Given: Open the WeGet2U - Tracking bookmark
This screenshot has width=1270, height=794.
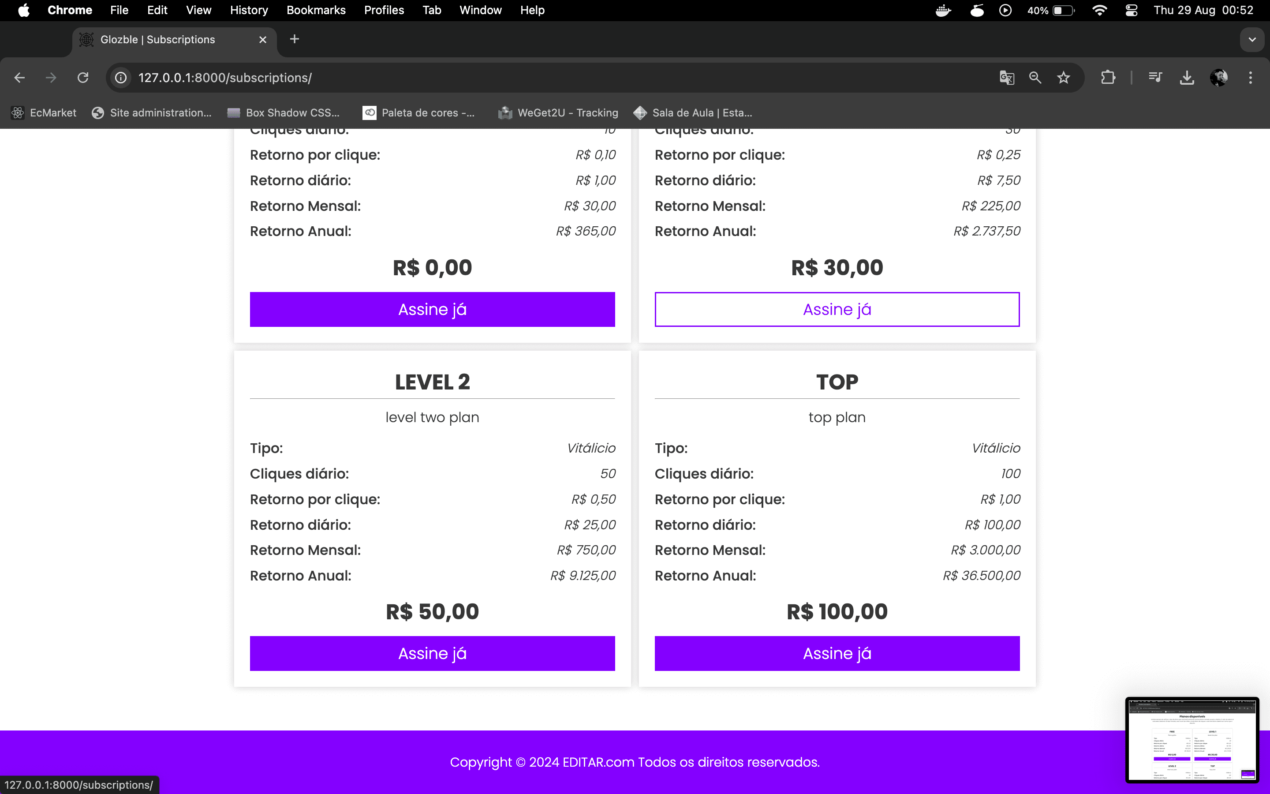Looking at the screenshot, I should point(558,113).
